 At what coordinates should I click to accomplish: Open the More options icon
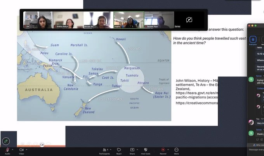[176, 150]
